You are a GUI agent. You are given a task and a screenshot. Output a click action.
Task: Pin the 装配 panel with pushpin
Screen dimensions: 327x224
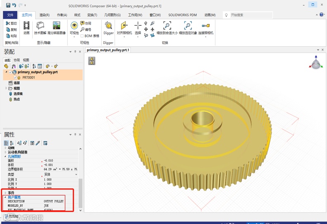click(x=75, y=52)
